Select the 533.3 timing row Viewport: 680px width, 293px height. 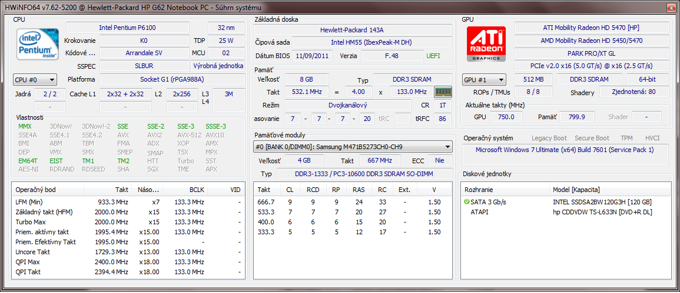(x=353, y=212)
